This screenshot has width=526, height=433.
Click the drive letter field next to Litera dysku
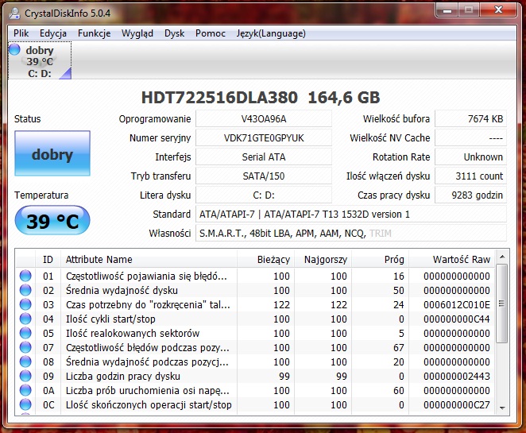[x=264, y=195]
